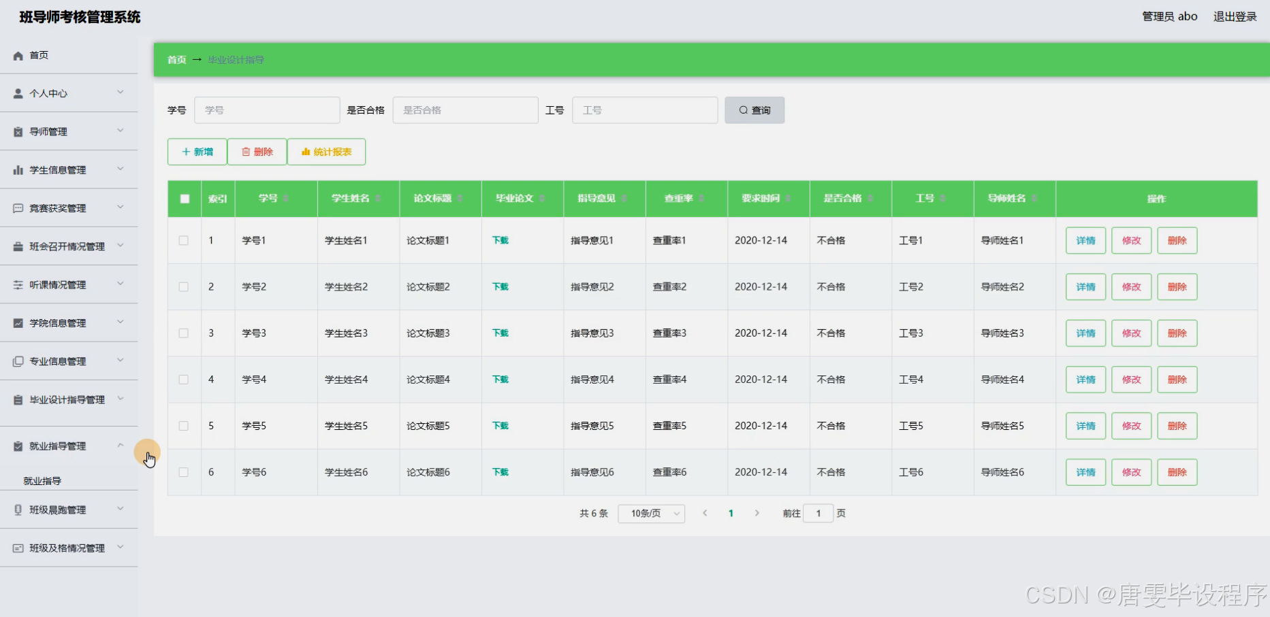Click 下载 link for 论文标题2
Viewport: 1270px width, 617px height.
point(501,287)
